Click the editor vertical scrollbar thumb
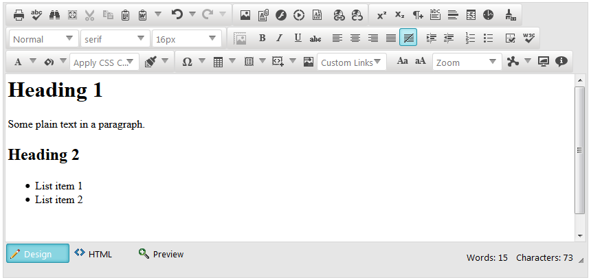The height and width of the screenshot is (280, 591). (580, 150)
